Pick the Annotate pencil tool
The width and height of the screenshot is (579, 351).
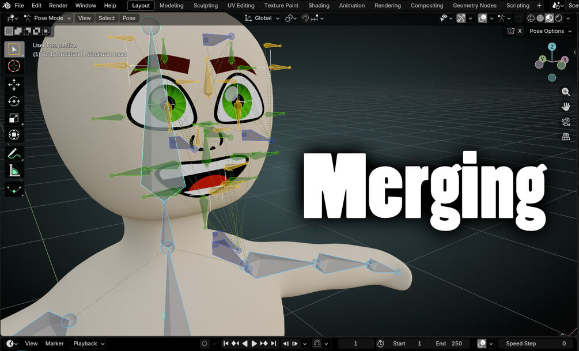tap(14, 153)
